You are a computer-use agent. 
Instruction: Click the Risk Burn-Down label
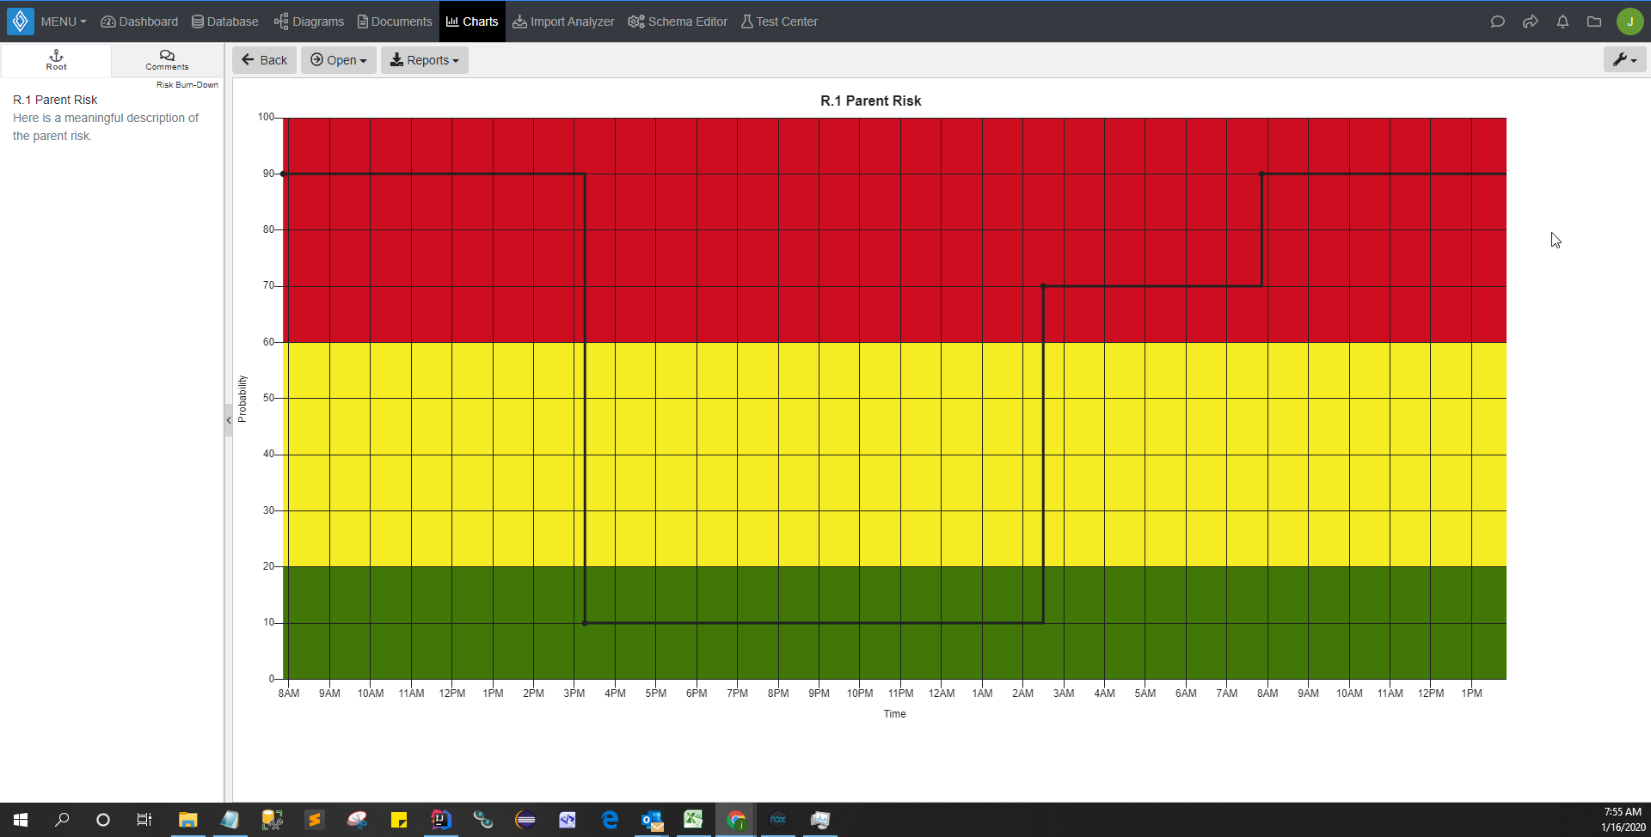(187, 84)
